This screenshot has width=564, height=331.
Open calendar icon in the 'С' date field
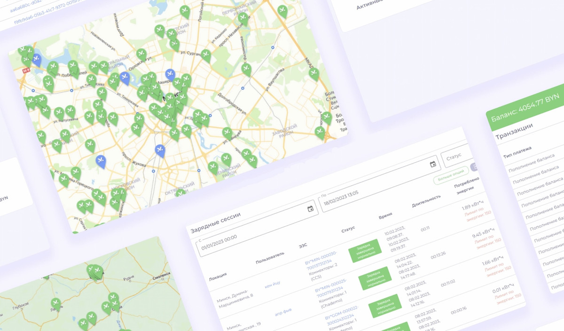(310, 209)
